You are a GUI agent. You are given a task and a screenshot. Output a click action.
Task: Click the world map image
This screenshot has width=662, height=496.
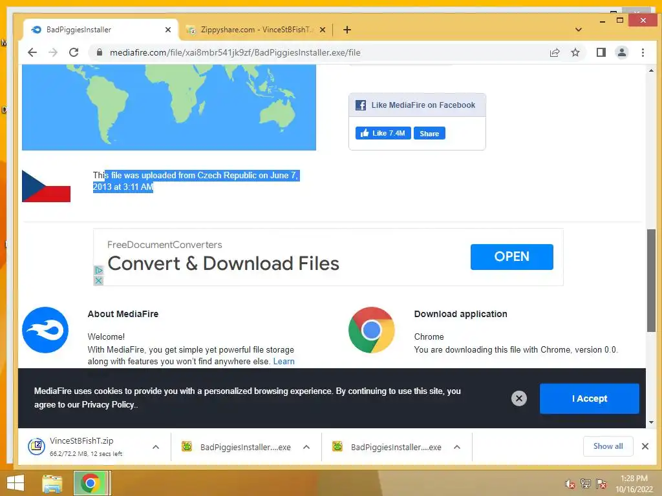click(169, 107)
